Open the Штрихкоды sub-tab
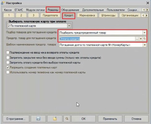This screenshot has width=151, height=124. tap(108, 15)
